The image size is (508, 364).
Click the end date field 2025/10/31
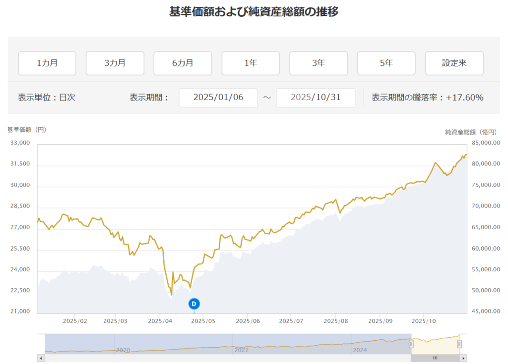(316, 98)
